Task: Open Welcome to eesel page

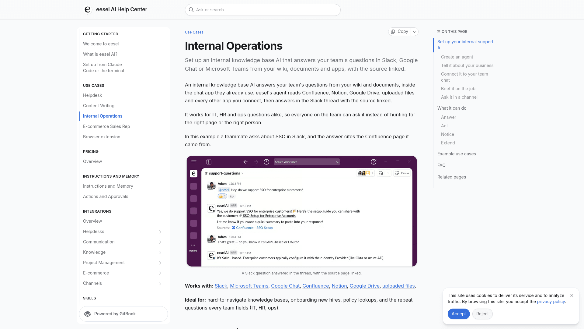Action: pos(101,44)
